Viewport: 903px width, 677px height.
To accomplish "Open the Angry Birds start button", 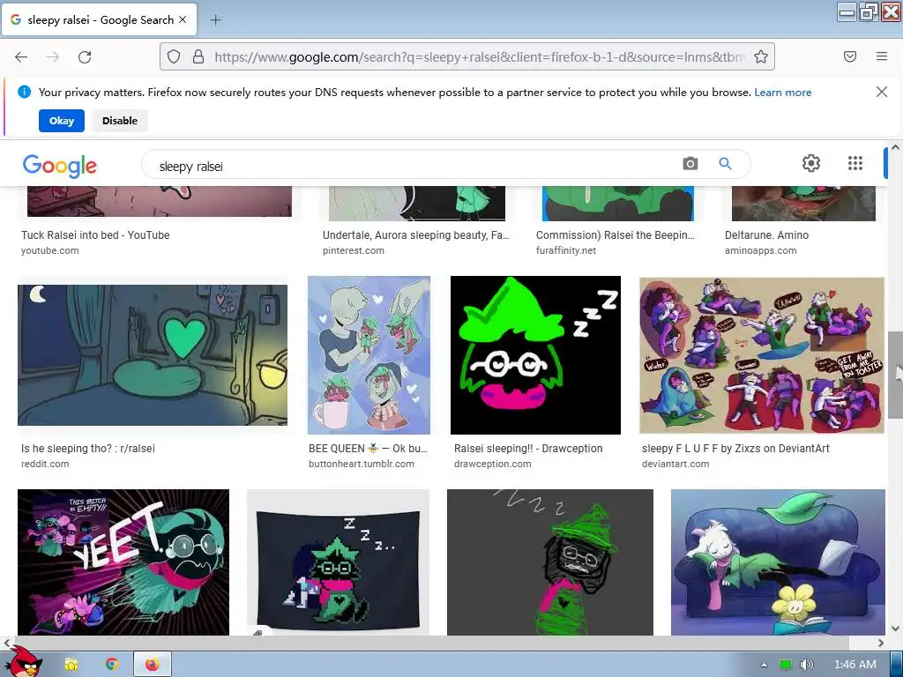I will pyautogui.click(x=26, y=662).
